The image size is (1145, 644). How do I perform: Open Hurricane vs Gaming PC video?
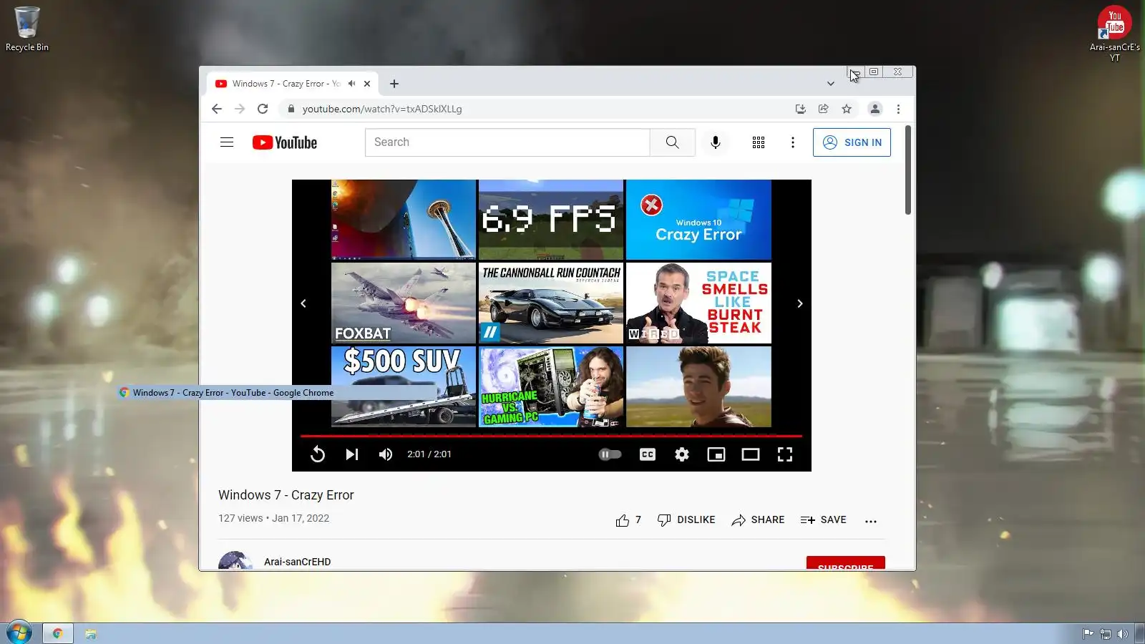551,386
